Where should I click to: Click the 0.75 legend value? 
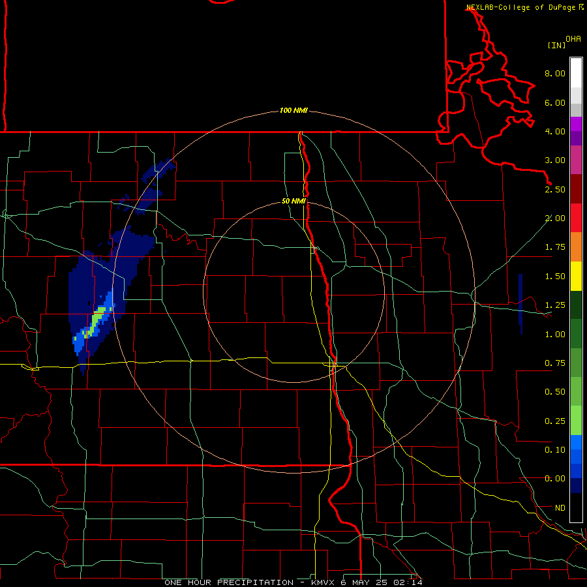(x=555, y=363)
